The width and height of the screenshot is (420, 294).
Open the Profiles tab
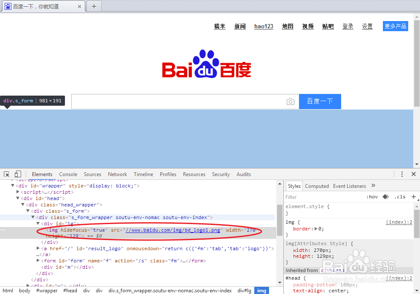168,174
